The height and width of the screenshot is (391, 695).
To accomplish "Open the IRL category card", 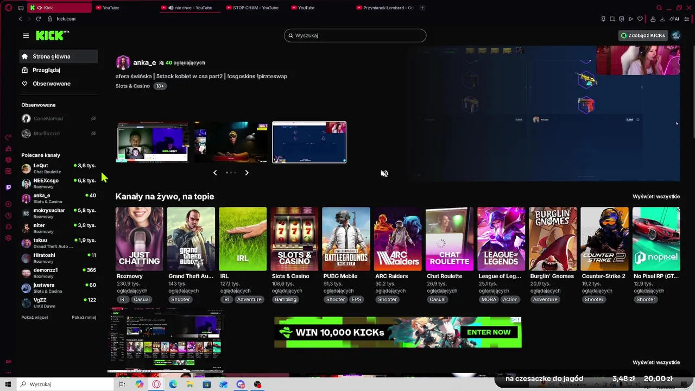I will point(243,239).
